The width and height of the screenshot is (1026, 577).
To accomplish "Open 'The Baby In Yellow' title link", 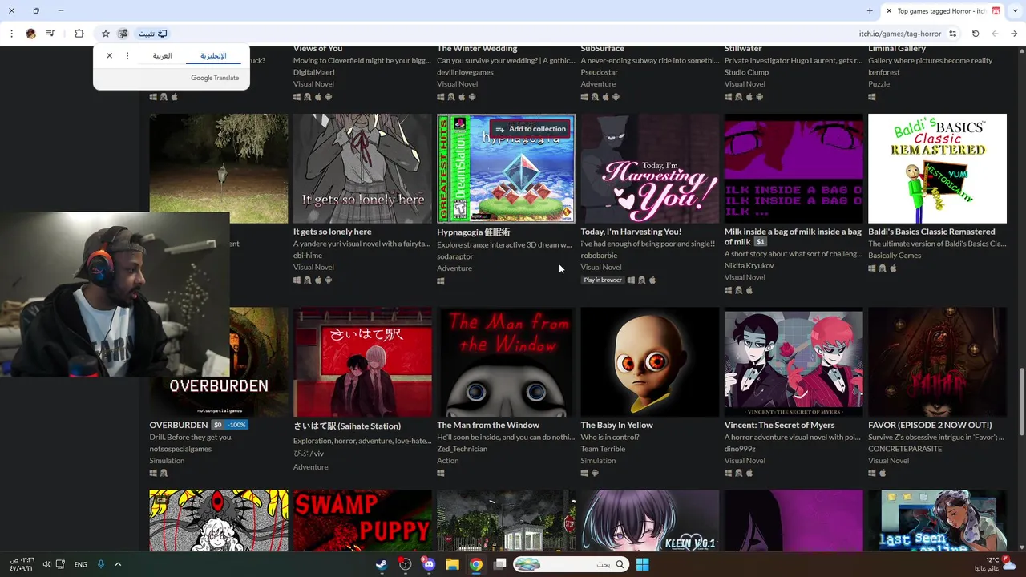I will (616, 425).
